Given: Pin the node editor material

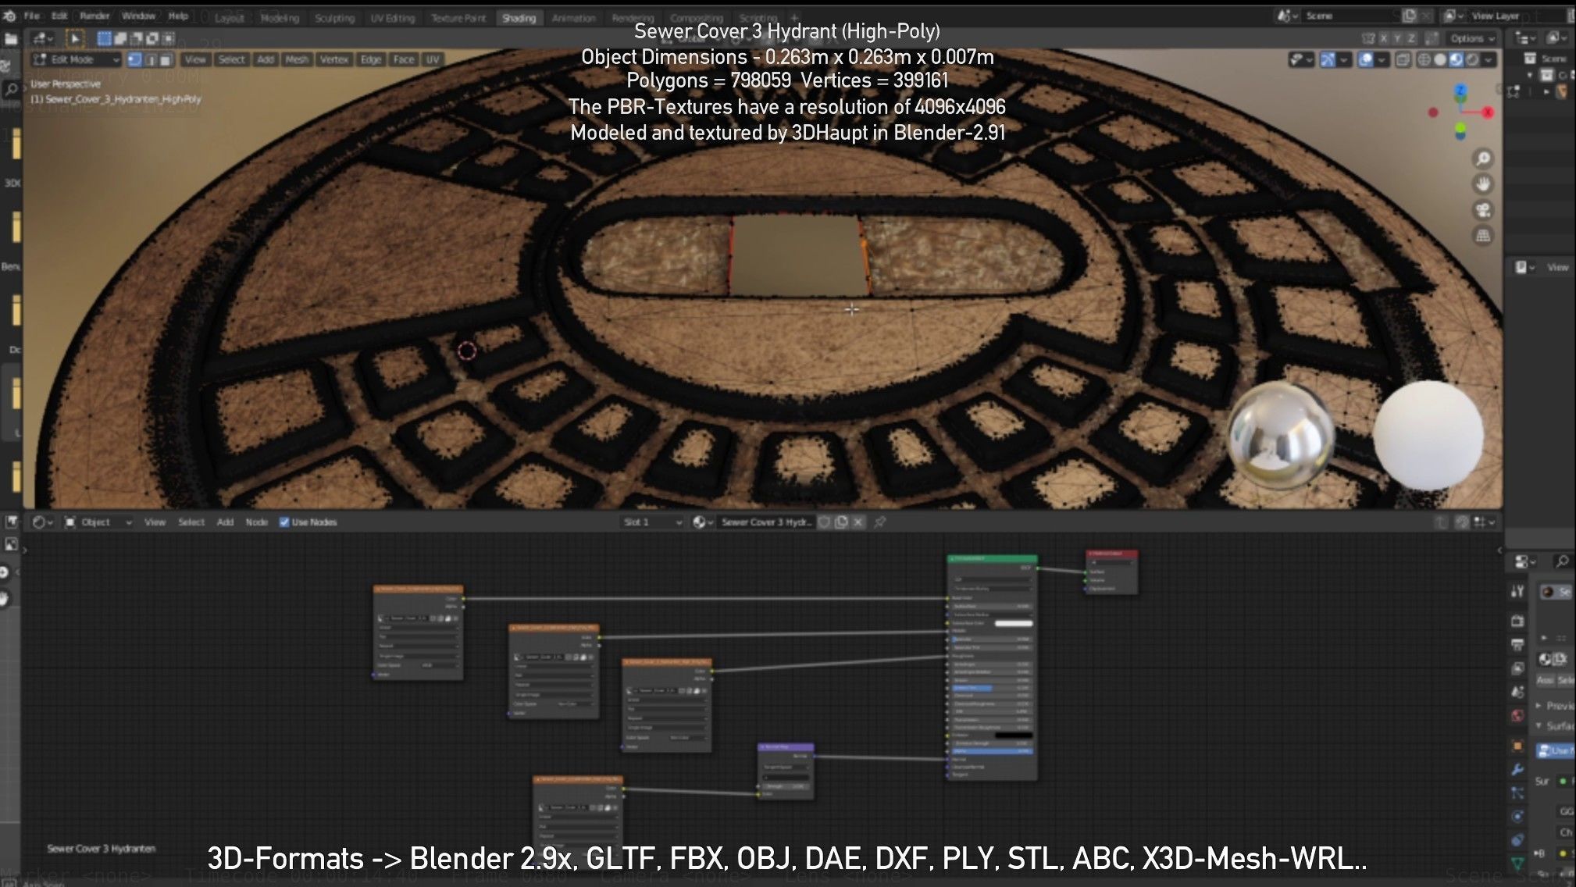Looking at the screenshot, I should [x=880, y=522].
